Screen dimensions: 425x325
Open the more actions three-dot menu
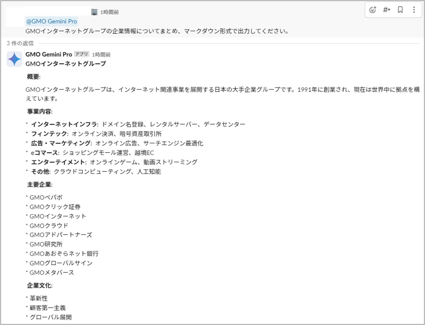tap(414, 10)
